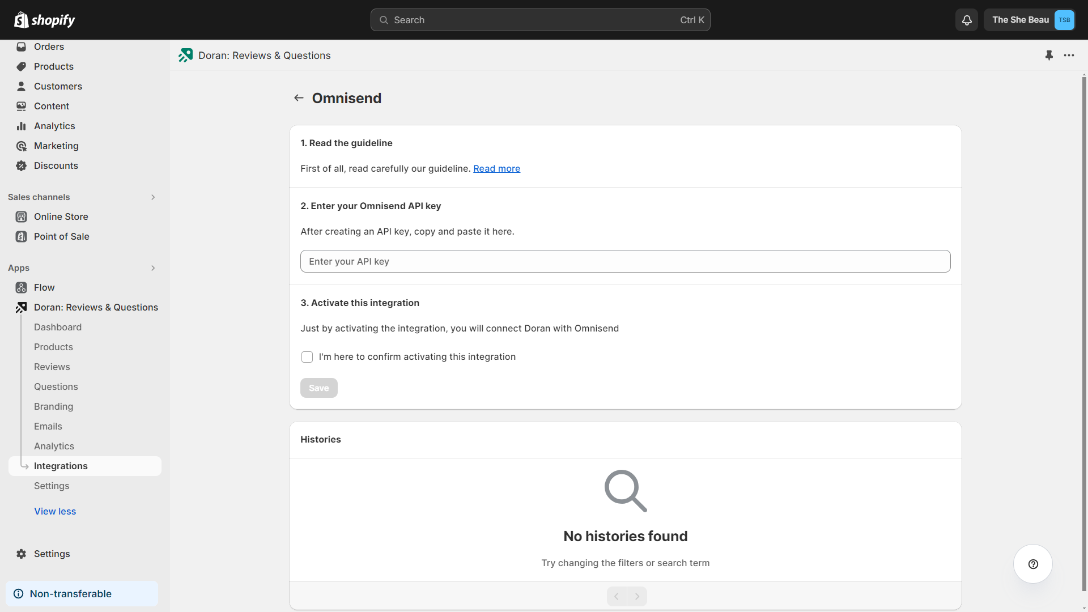The width and height of the screenshot is (1088, 612).
Task: Click the search magnifier icon in top bar
Action: click(x=384, y=20)
